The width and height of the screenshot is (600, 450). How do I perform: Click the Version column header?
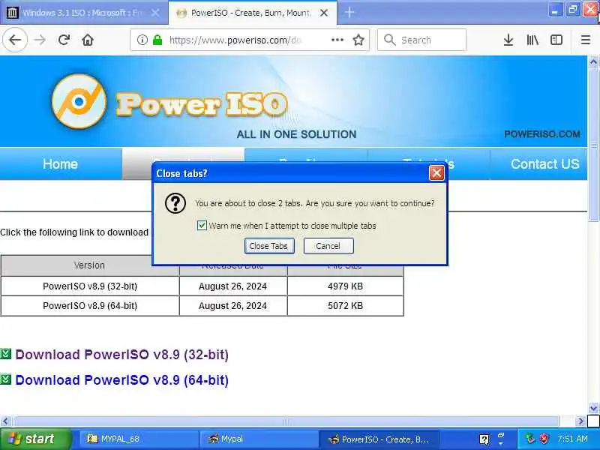coord(89,265)
